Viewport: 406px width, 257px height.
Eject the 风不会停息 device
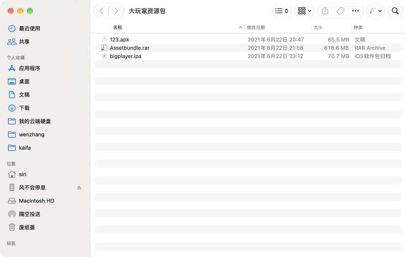pyautogui.click(x=79, y=188)
